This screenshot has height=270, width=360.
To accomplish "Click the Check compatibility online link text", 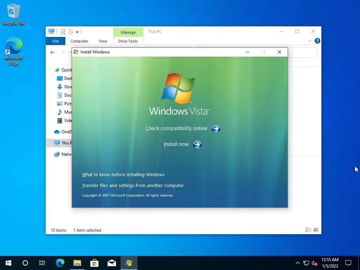I will 176,128.
